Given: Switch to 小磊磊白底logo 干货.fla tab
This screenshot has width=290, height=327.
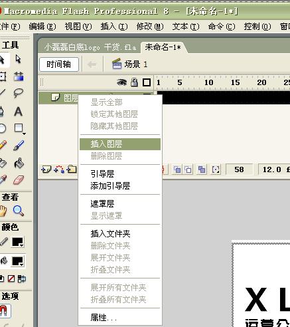Looking at the screenshot, I should (x=90, y=47).
